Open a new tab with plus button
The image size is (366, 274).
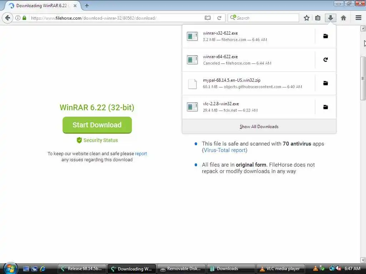[x=87, y=6]
